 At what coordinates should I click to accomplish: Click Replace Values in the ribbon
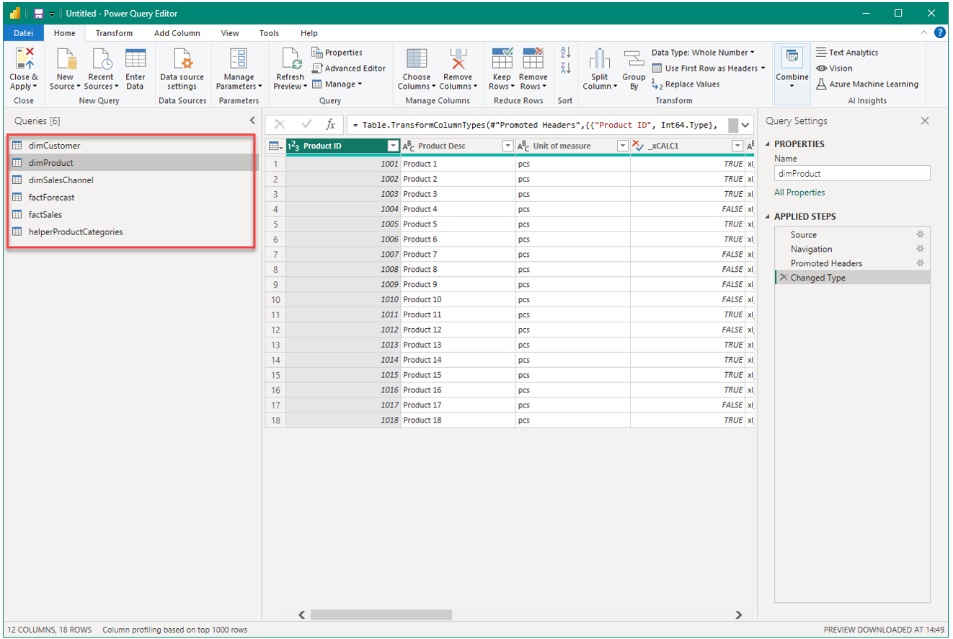[685, 84]
